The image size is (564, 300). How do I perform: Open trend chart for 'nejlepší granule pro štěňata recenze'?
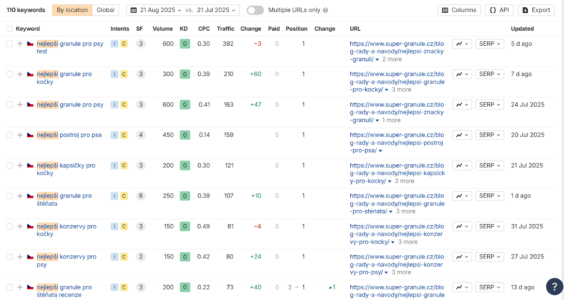462,287
